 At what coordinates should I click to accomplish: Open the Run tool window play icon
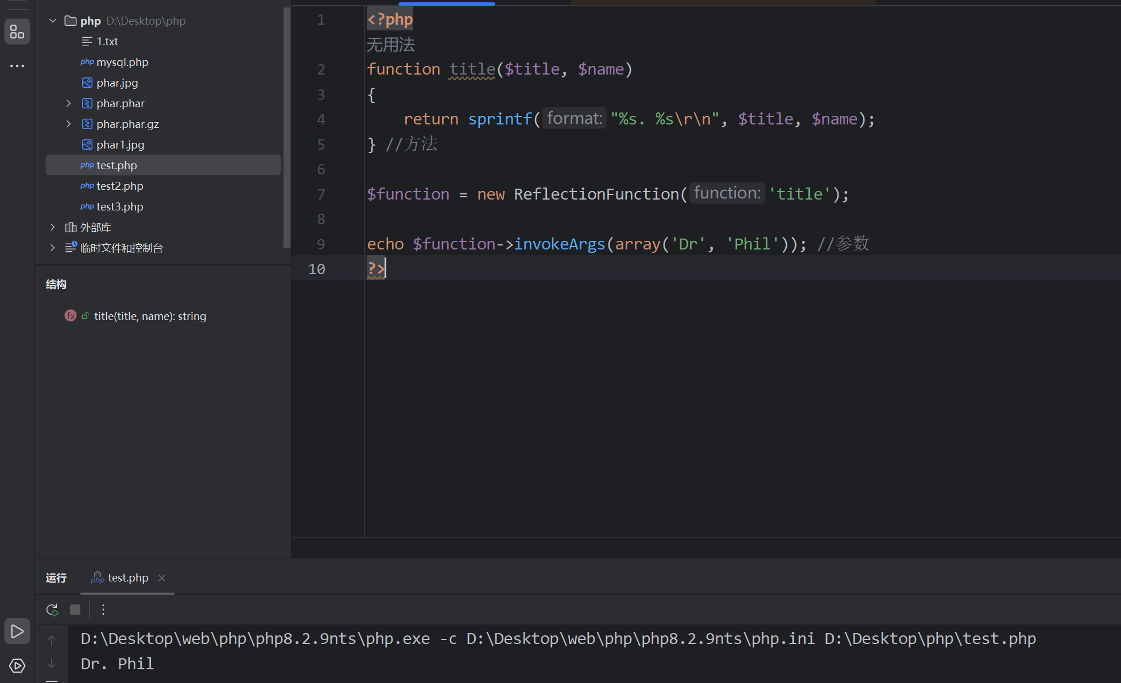click(x=17, y=631)
